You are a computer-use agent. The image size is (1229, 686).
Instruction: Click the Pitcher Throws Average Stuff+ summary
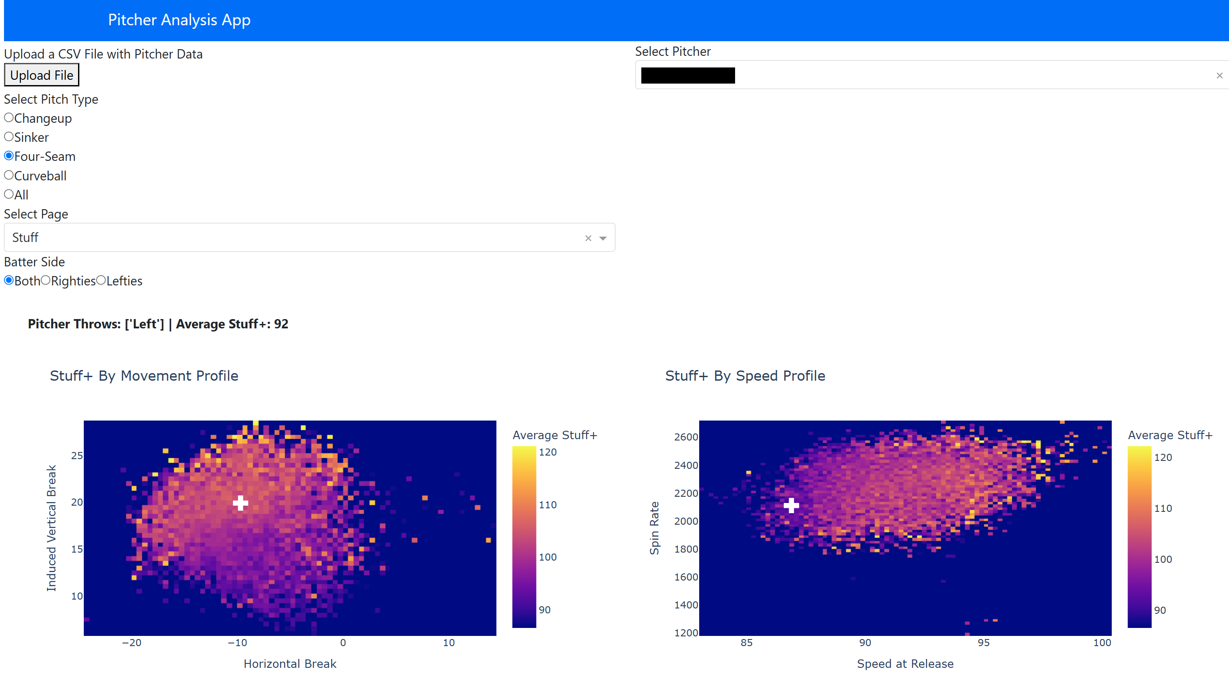[x=158, y=324]
